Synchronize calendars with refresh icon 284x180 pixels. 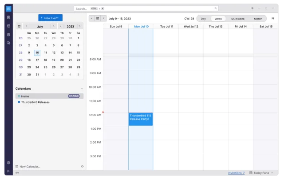tap(82, 166)
